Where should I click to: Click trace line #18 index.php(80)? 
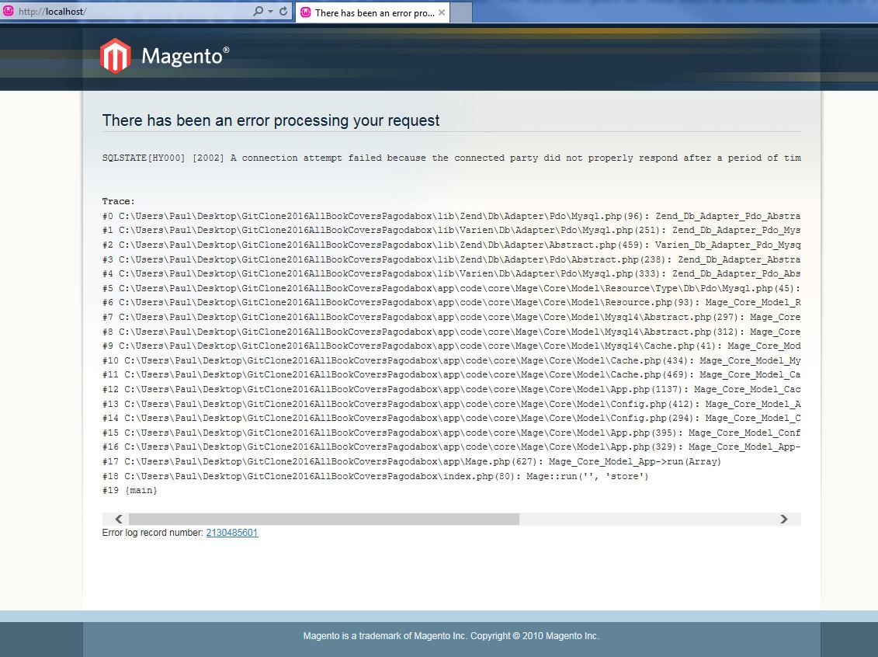(x=375, y=476)
